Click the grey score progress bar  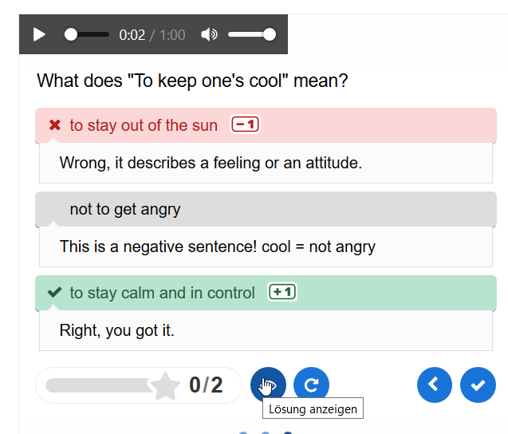pyautogui.click(x=96, y=386)
